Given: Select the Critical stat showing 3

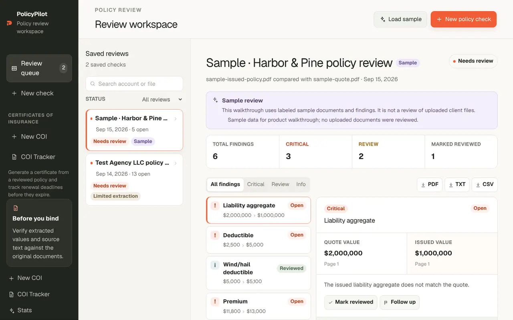Looking at the screenshot, I should [315, 152].
